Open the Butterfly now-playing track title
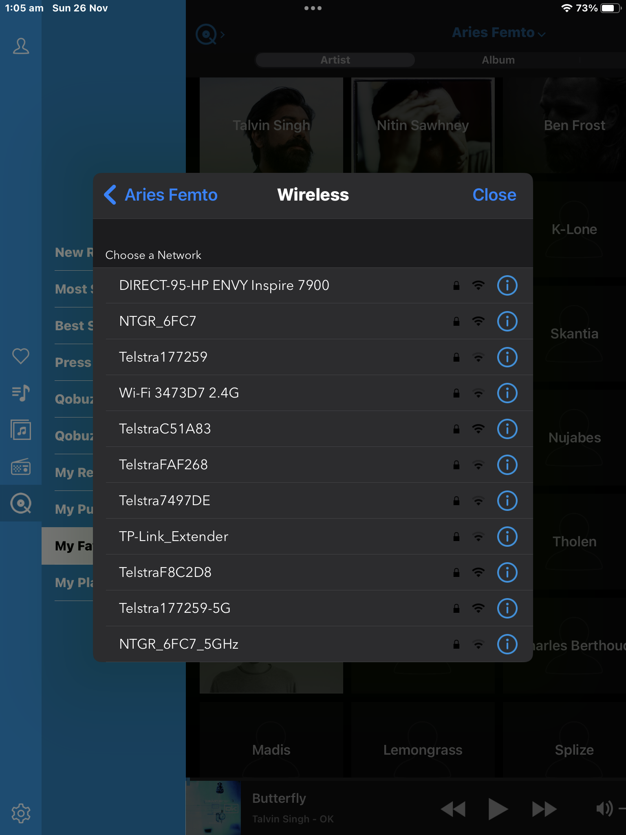This screenshot has width=626, height=835. [x=279, y=798]
